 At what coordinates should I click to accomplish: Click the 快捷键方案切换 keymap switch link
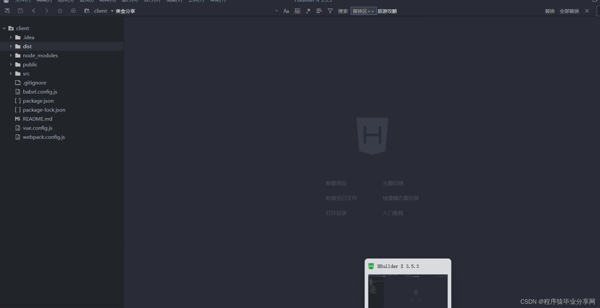tap(401, 198)
